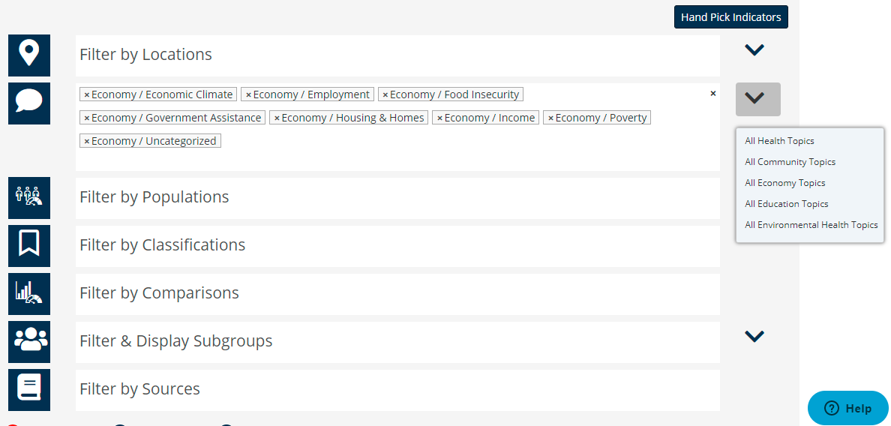Remove the Economy / Food Insecurity tag
This screenshot has width=891, height=426.
click(385, 94)
